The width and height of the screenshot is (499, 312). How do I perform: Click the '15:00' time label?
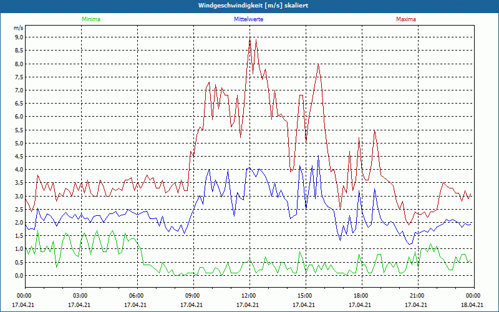click(x=306, y=296)
